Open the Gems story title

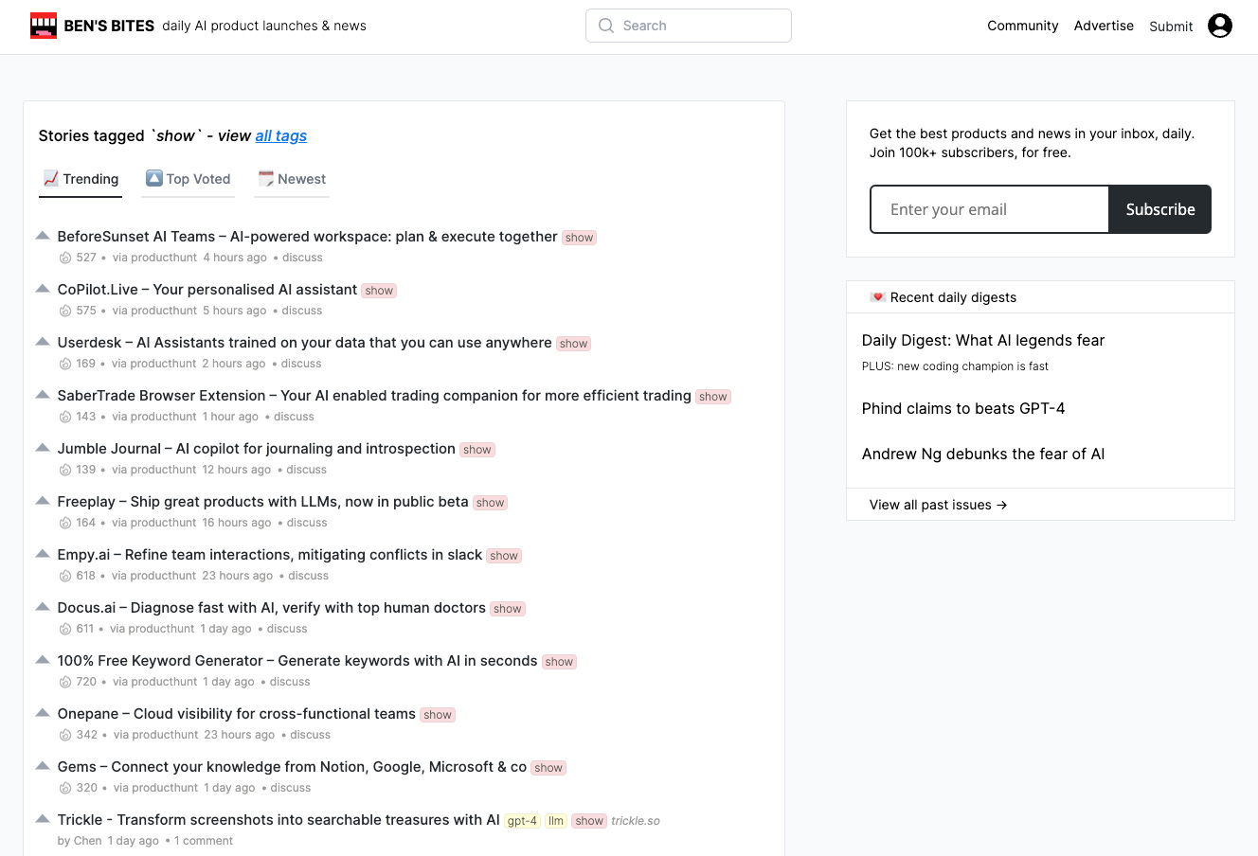click(292, 766)
